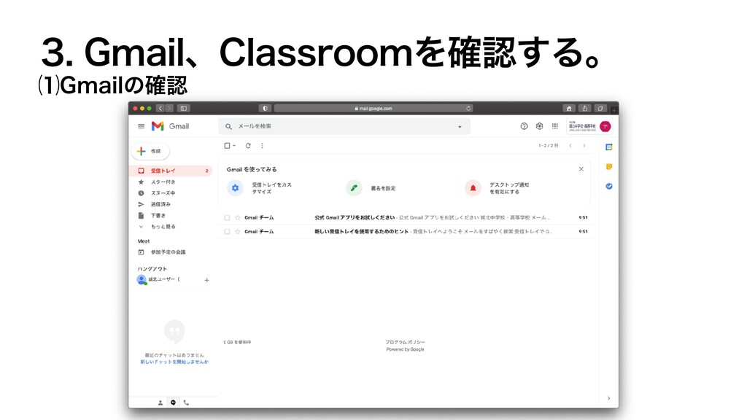Show Safari tab overview icon
The height and width of the screenshot is (420, 747).
pos(601,109)
